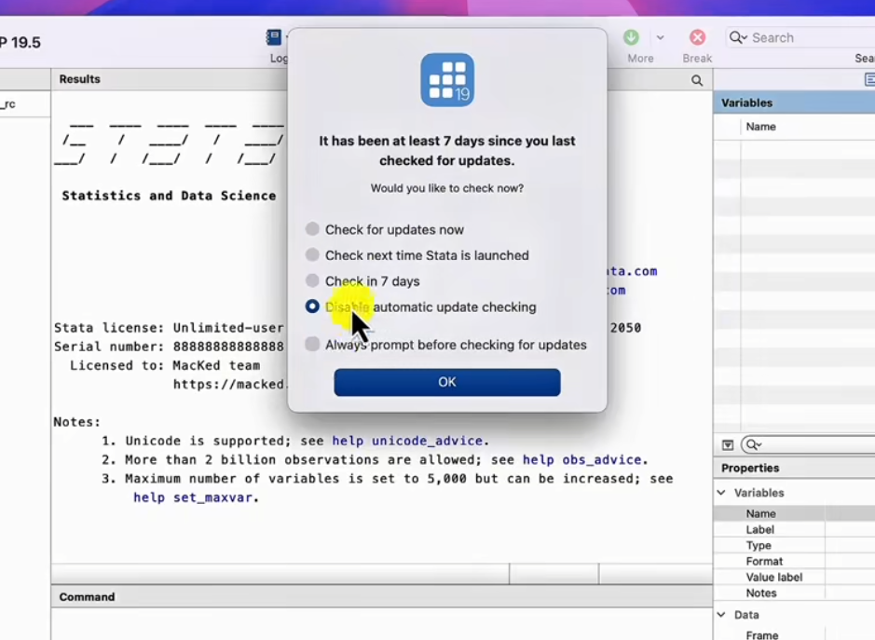Screen dimensions: 875x640
Task: Open the help unicode_advice link
Action: tap(410, 441)
